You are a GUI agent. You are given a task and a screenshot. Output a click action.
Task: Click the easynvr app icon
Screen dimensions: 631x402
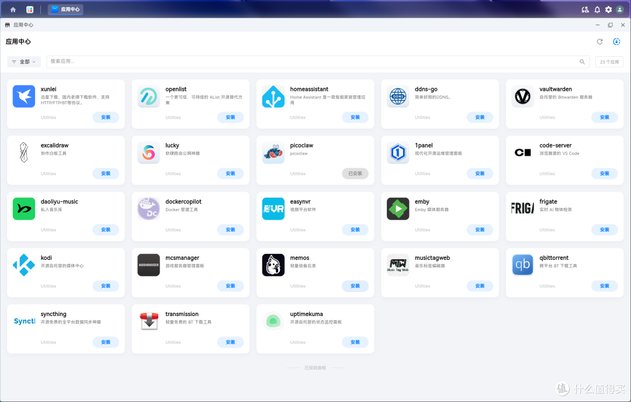pyautogui.click(x=273, y=209)
